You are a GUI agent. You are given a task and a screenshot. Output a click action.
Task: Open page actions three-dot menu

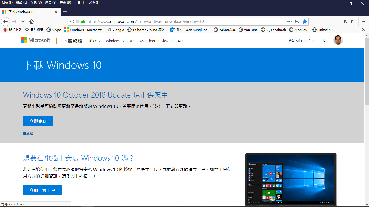pyautogui.click(x=290, y=22)
